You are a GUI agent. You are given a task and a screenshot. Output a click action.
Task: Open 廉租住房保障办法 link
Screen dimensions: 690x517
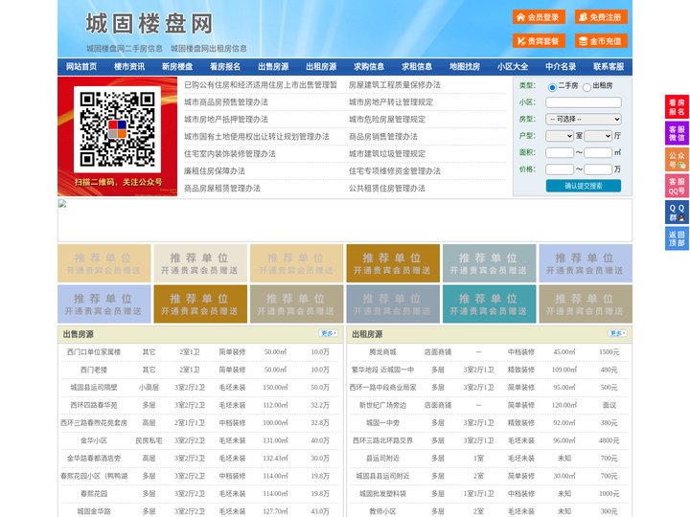(215, 171)
